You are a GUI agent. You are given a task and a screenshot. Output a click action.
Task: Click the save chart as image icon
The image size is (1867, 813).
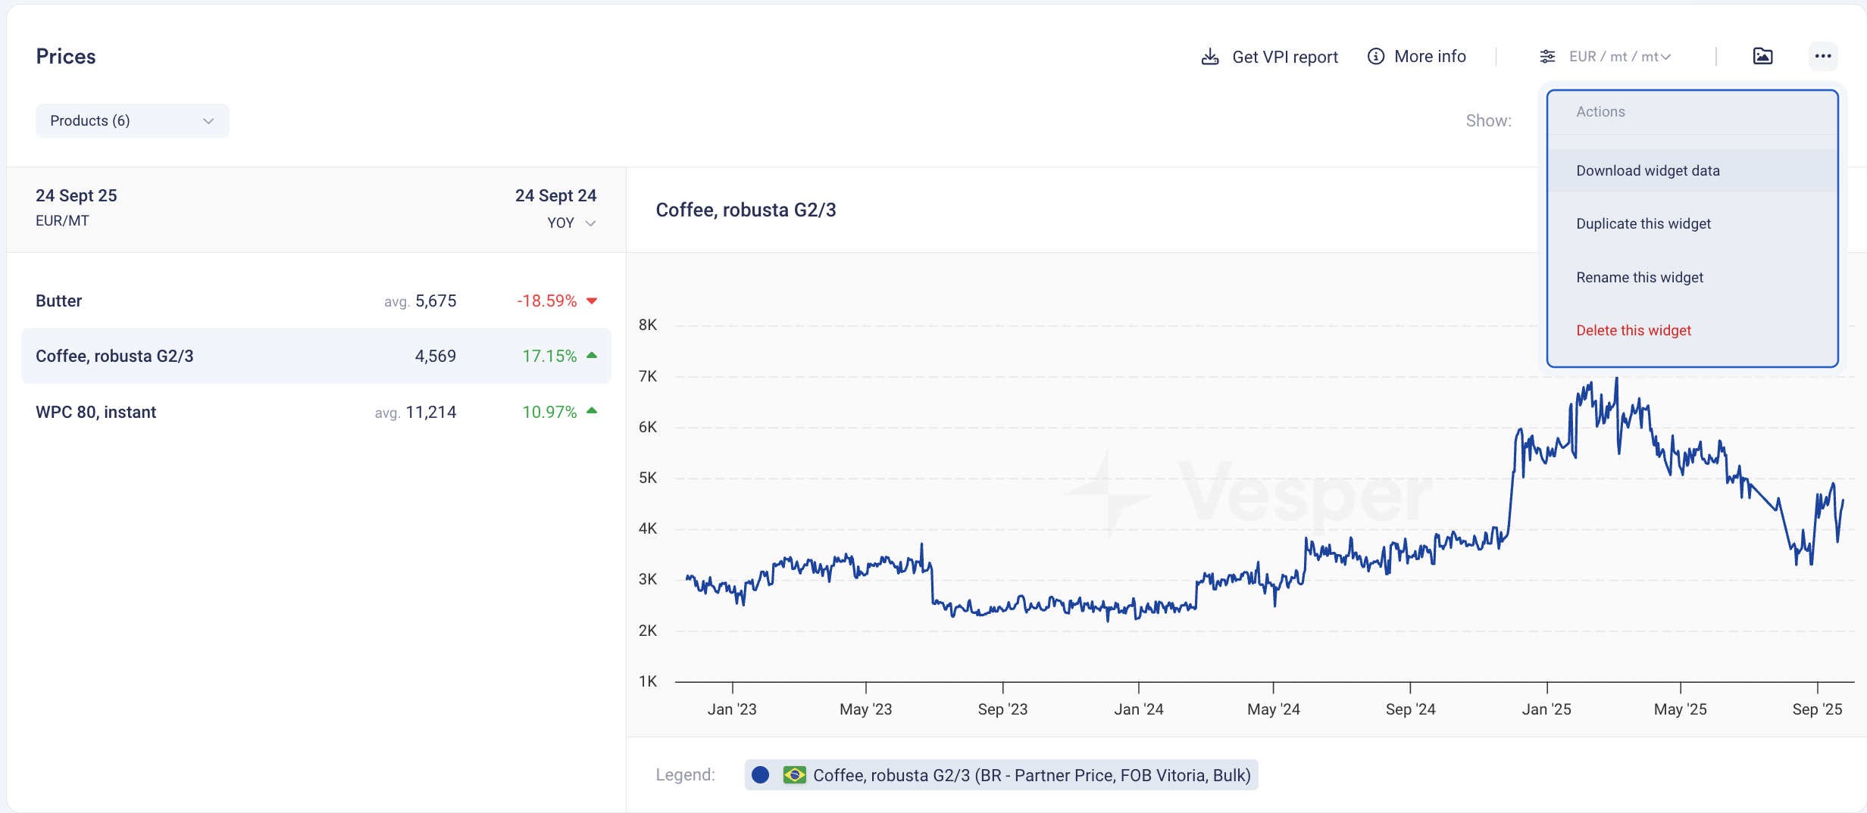(x=1762, y=57)
